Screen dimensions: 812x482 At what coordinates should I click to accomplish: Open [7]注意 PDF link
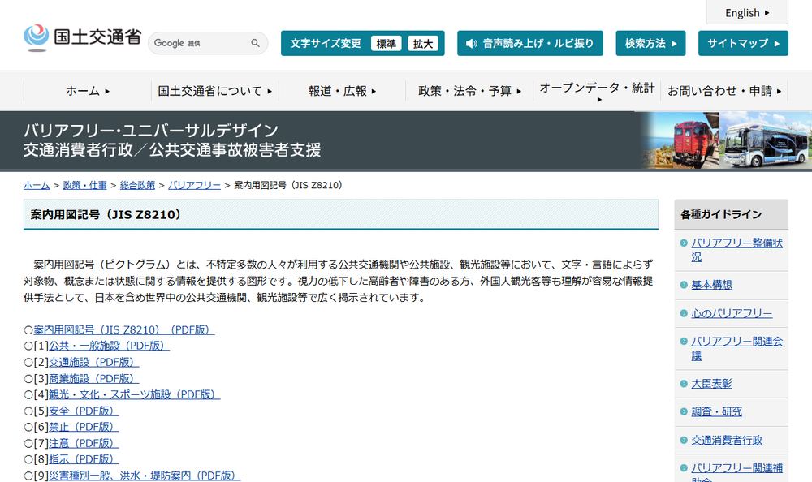pos(84,444)
